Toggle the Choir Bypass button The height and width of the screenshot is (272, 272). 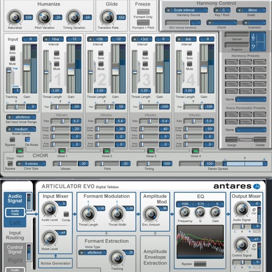tap(10, 164)
